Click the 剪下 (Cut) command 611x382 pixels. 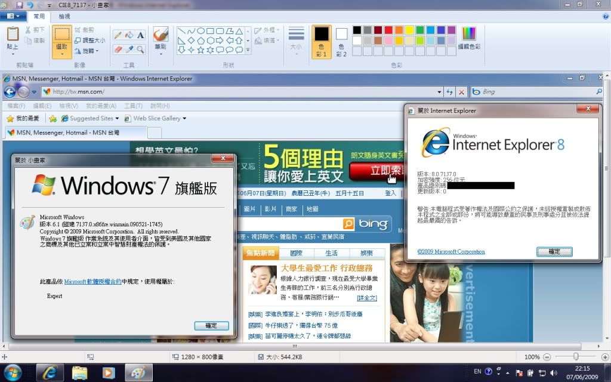coord(35,30)
